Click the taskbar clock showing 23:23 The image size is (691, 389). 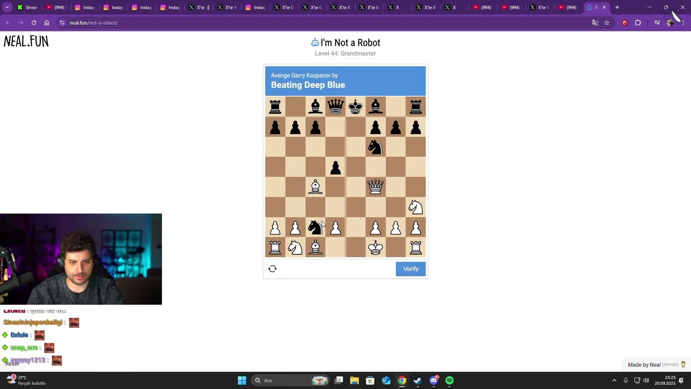point(665,380)
